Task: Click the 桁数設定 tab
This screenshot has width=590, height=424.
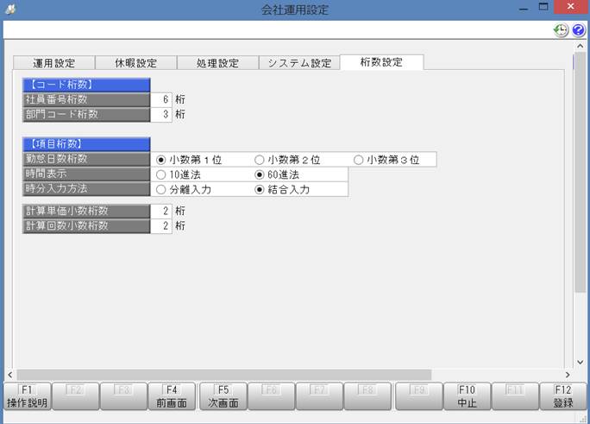Action: [x=381, y=62]
